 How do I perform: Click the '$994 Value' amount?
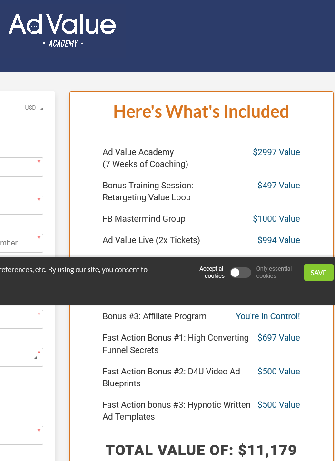(x=279, y=240)
